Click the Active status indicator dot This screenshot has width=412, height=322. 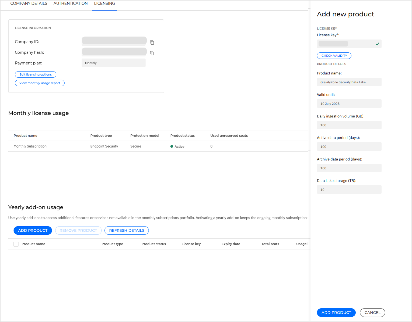pos(172,146)
